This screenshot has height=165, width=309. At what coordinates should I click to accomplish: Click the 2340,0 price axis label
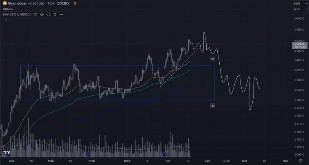pos(299,90)
